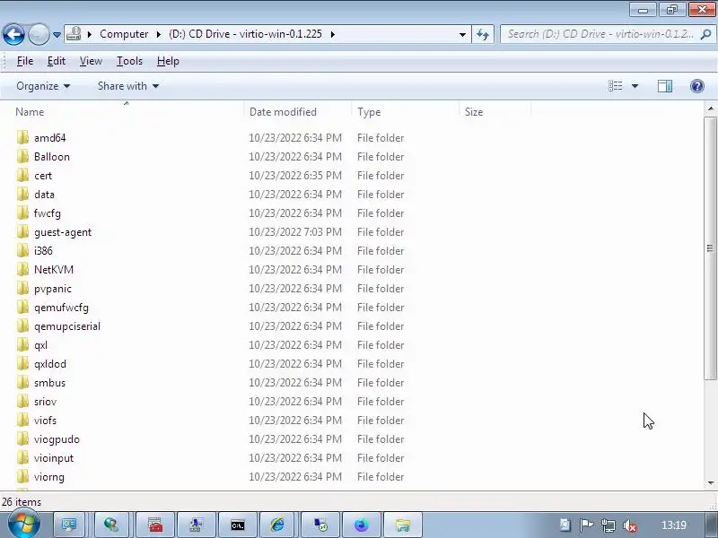Select the Balloon folder icon
The height and width of the screenshot is (538, 718).
pos(22,156)
